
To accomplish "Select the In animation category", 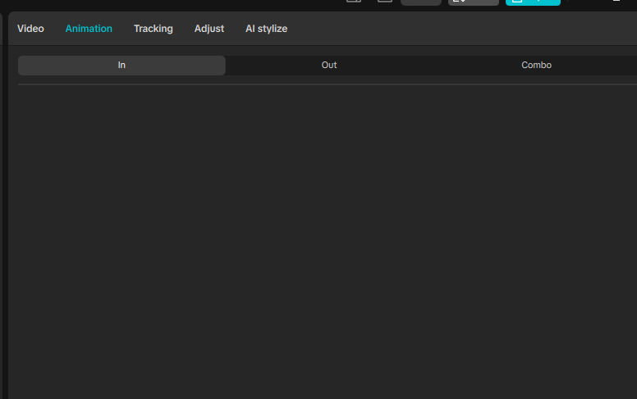I will [x=121, y=66].
